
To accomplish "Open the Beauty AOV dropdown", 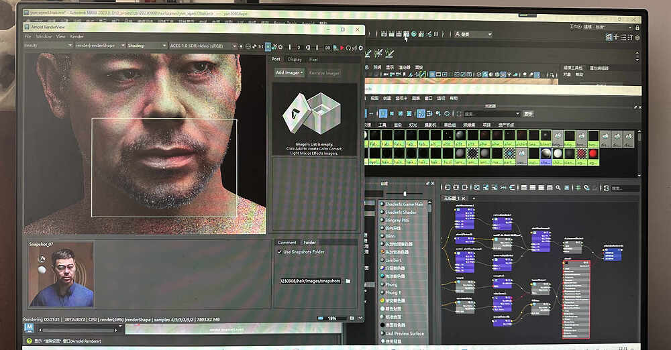I will pyautogui.click(x=48, y=46).
